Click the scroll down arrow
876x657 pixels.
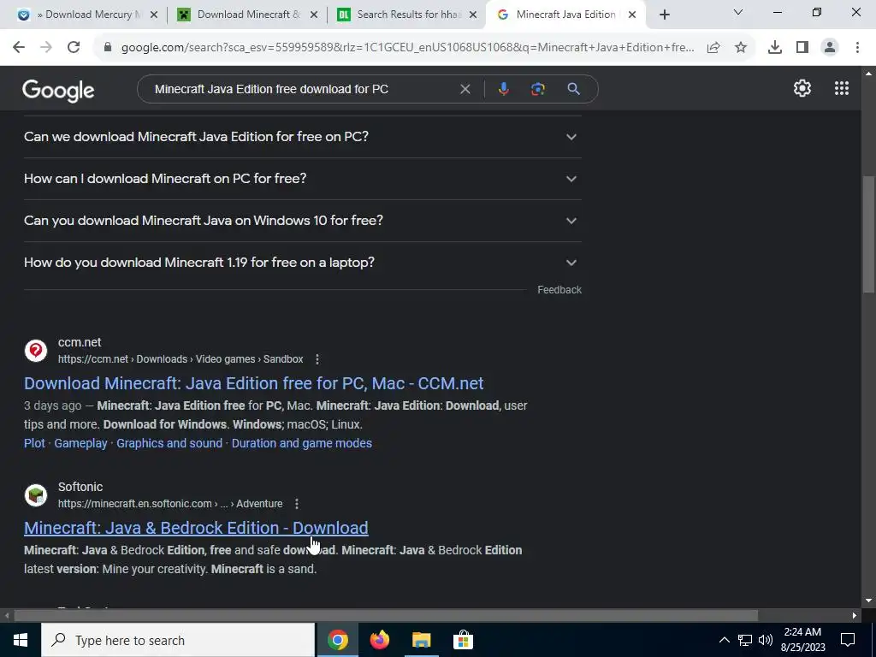coord(868,601)
